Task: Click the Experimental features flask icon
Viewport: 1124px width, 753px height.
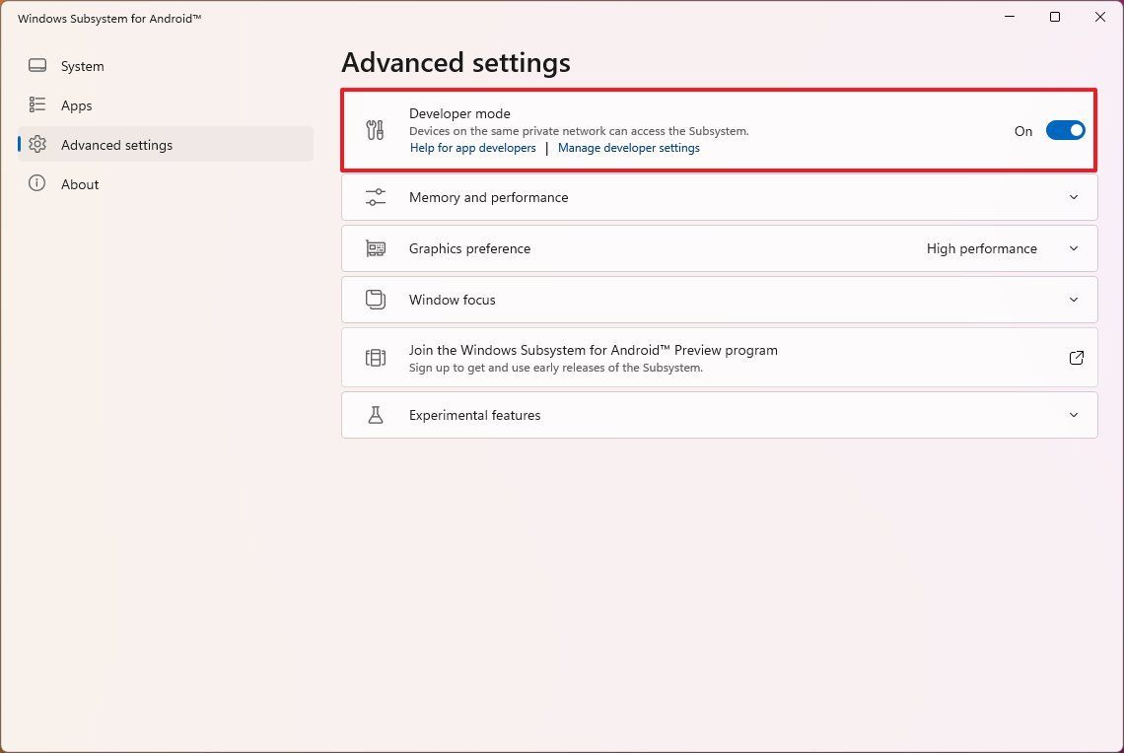Action: (x=375, y=415)
